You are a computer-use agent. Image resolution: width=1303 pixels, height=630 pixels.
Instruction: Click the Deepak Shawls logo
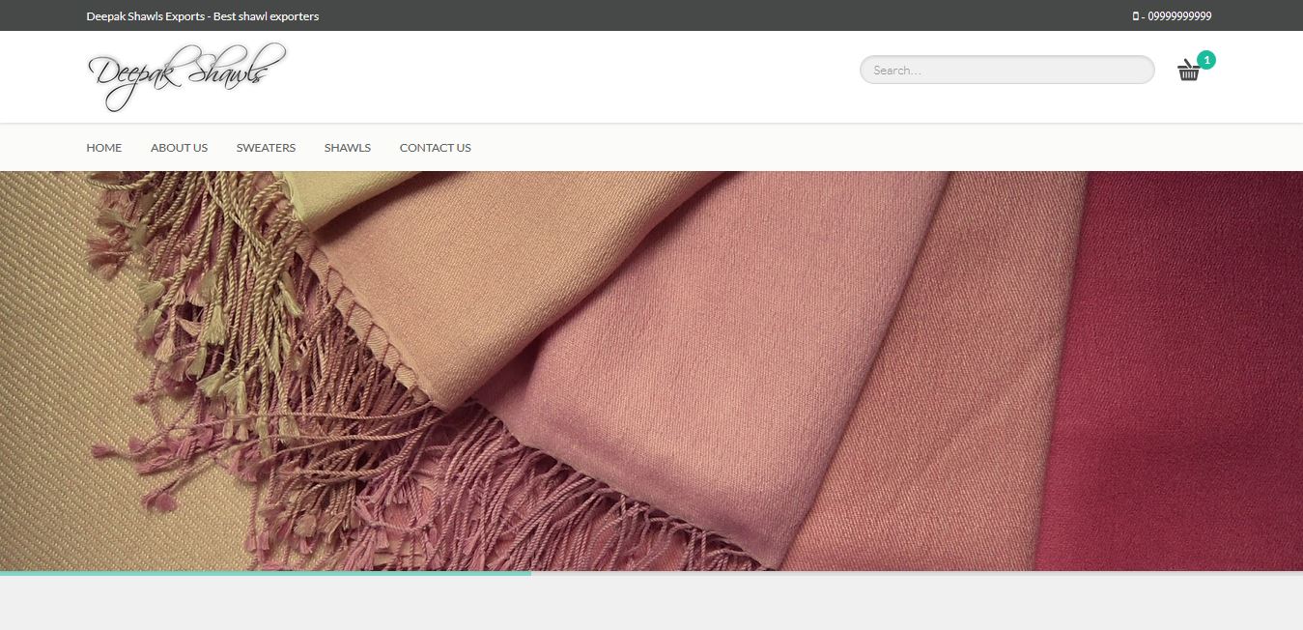click(186, 76)
